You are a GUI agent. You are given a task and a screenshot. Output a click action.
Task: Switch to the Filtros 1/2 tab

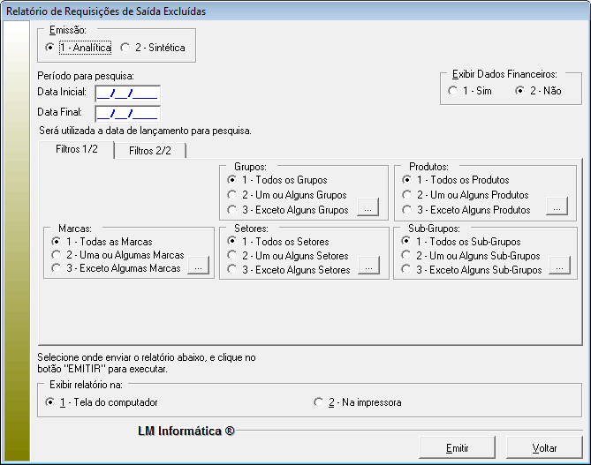click(77, 150)
